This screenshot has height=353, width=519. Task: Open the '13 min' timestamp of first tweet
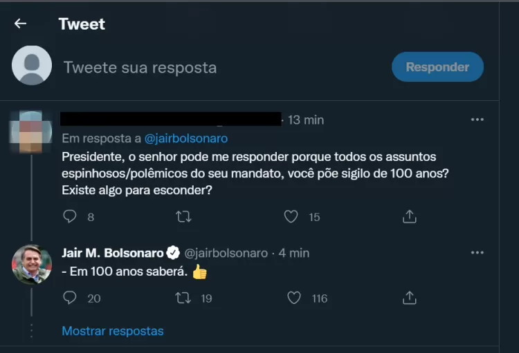(306, 120)
